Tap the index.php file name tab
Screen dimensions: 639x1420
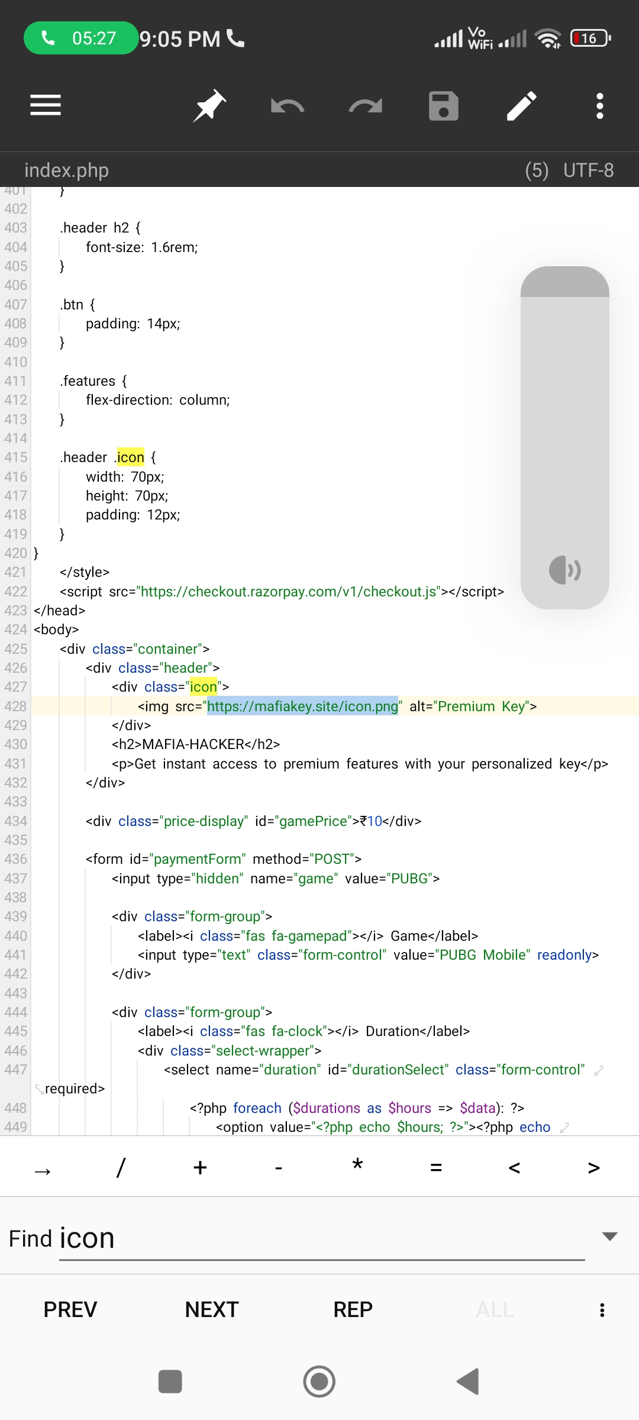pos(66,170)
